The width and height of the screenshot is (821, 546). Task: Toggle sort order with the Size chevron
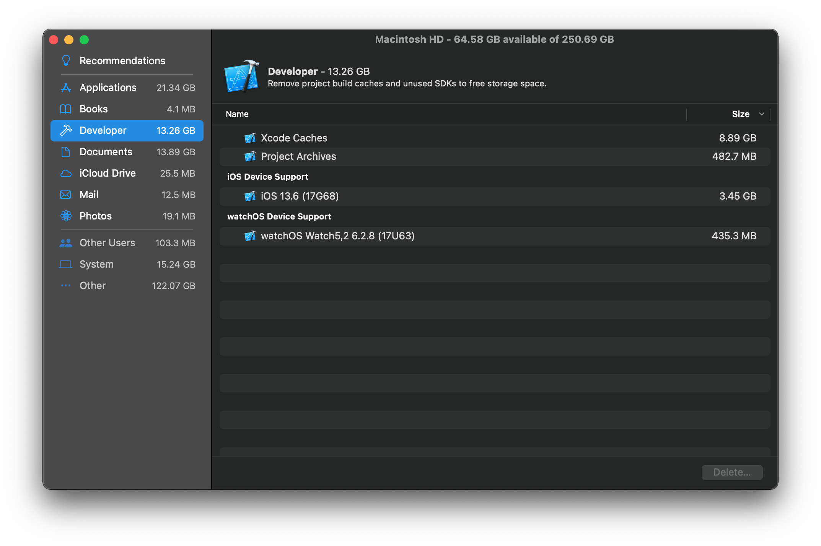coord(761,114)
